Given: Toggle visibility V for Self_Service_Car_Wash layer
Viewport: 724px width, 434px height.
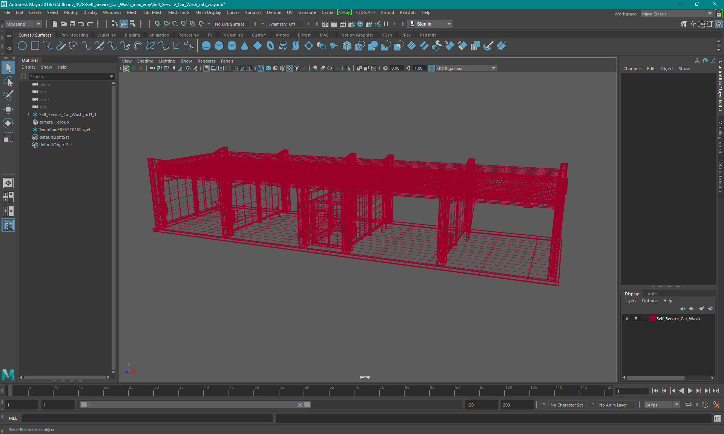Looking at the screenshot, I should coord(626,318).
